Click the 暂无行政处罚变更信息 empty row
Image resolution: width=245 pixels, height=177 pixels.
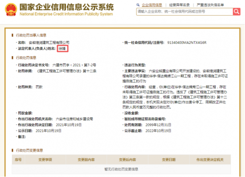click(x=121, y=169)
